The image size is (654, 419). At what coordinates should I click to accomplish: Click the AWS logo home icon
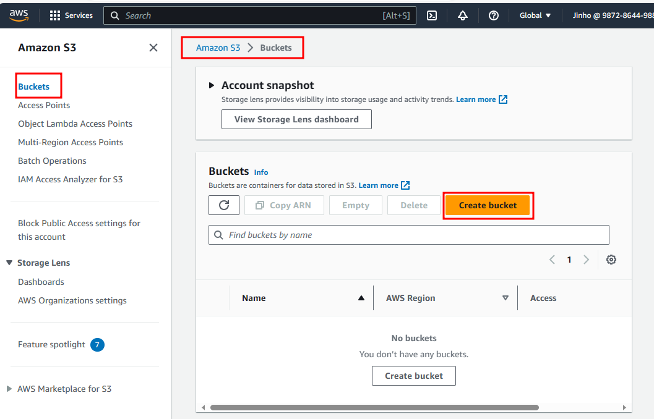pos(19,15)
